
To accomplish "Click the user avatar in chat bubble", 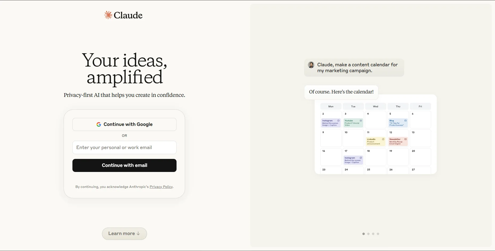I will (x=311, y=65).
